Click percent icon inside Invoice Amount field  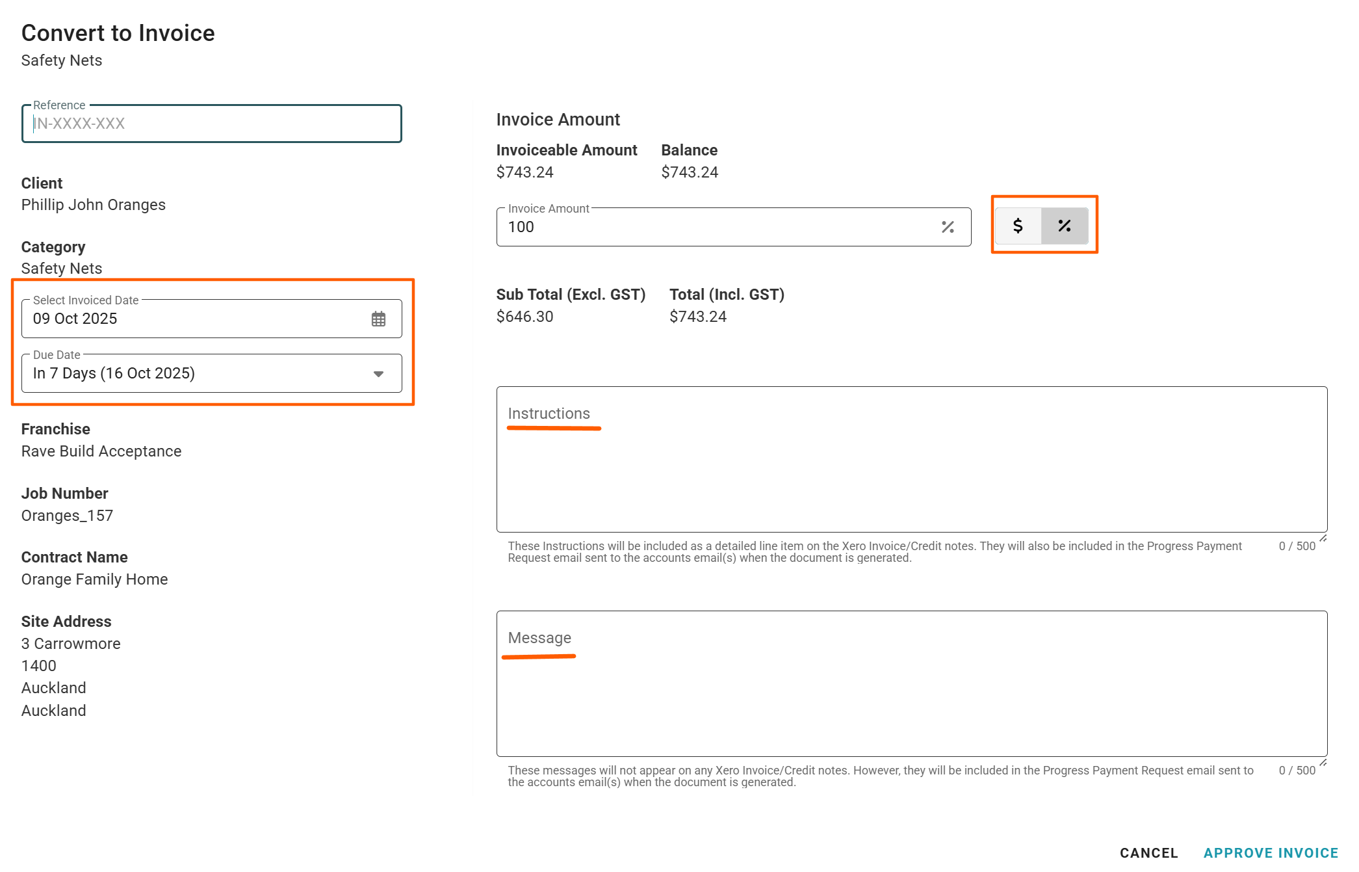point(948,227)
